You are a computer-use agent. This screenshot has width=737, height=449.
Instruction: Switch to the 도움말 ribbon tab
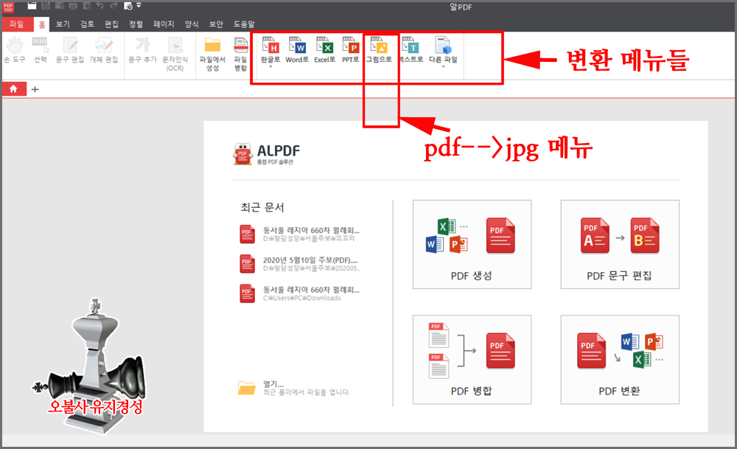[x=244, y=24]
